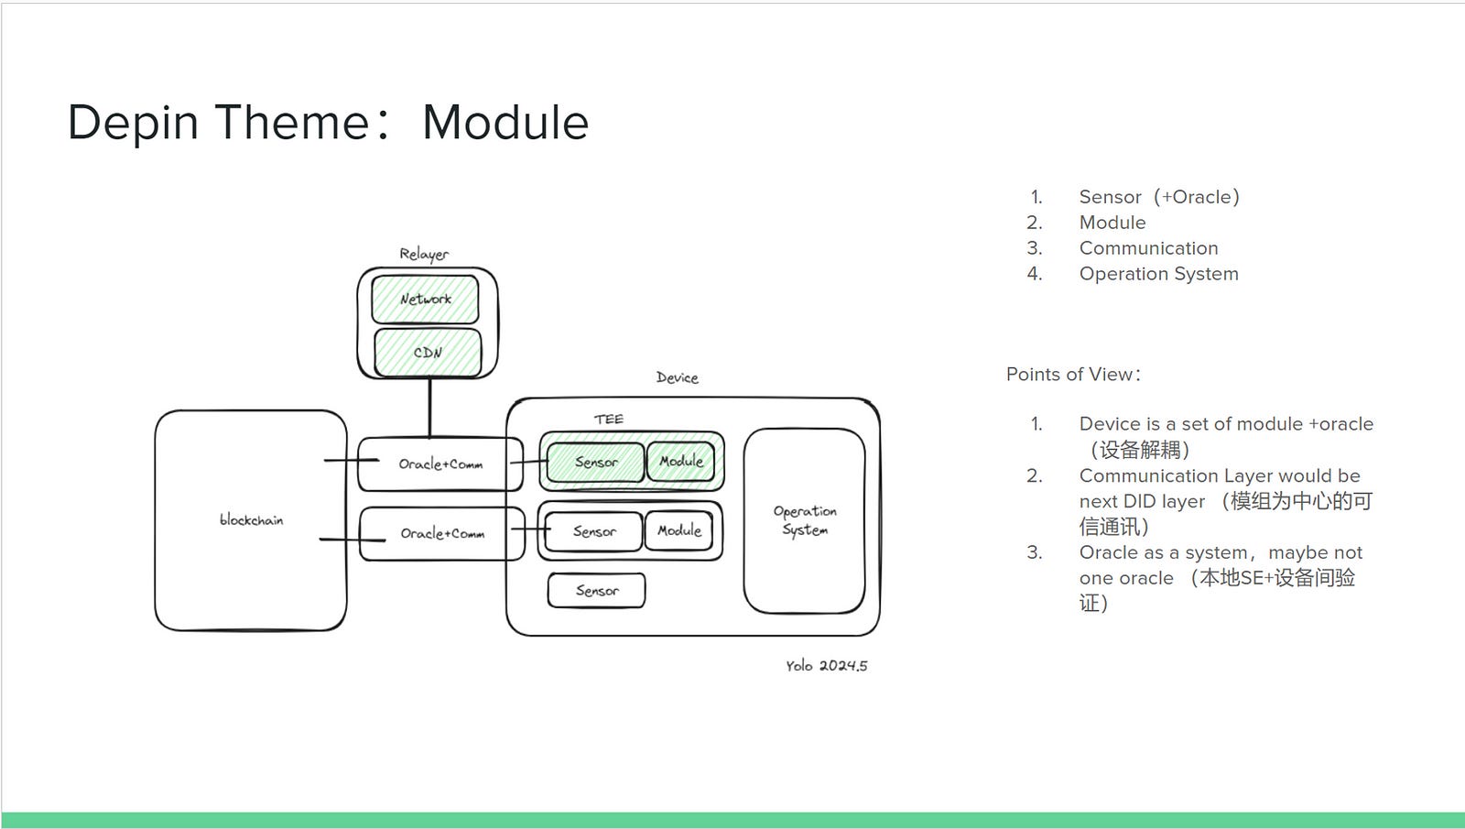1465x829 pixels.
Task: Click the green 'CDN' box
Action: pos(428,352)
